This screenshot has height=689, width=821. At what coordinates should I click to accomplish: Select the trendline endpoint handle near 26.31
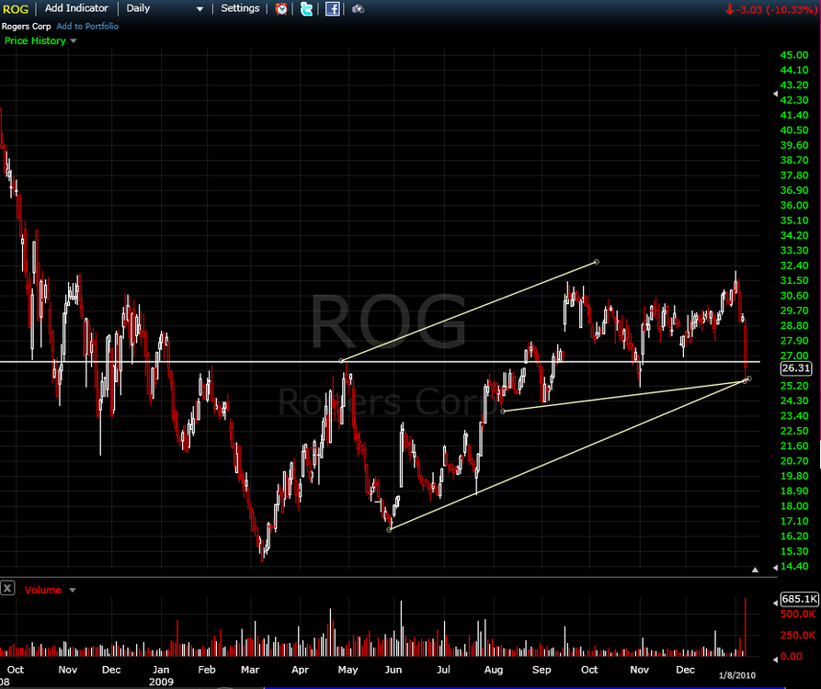point(748,378)
